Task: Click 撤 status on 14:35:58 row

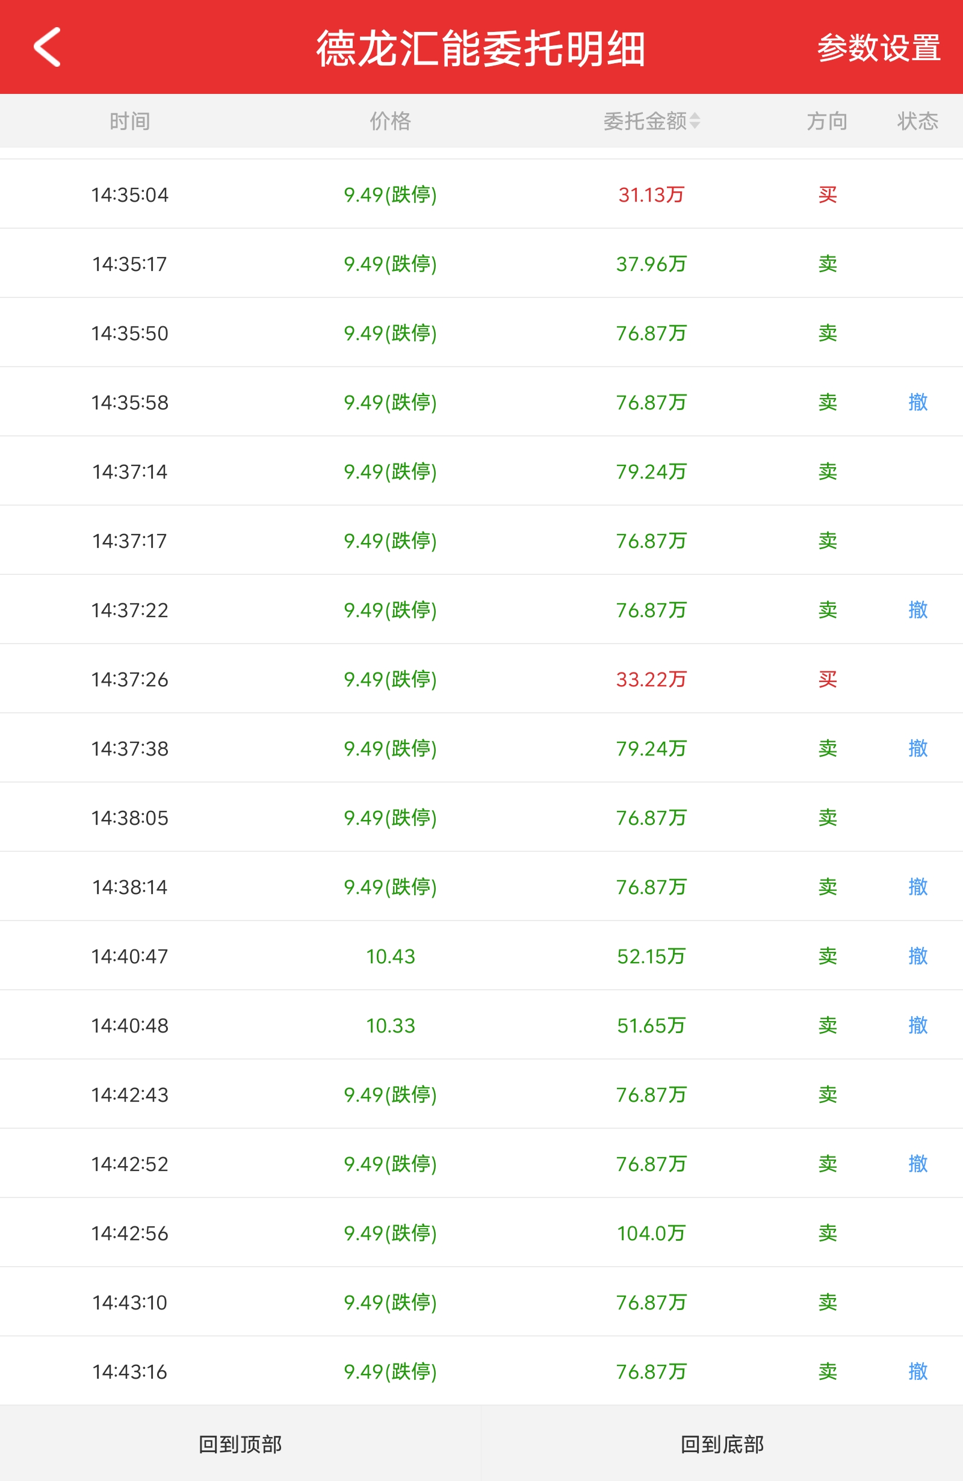Action: click(x=918, y=402)
